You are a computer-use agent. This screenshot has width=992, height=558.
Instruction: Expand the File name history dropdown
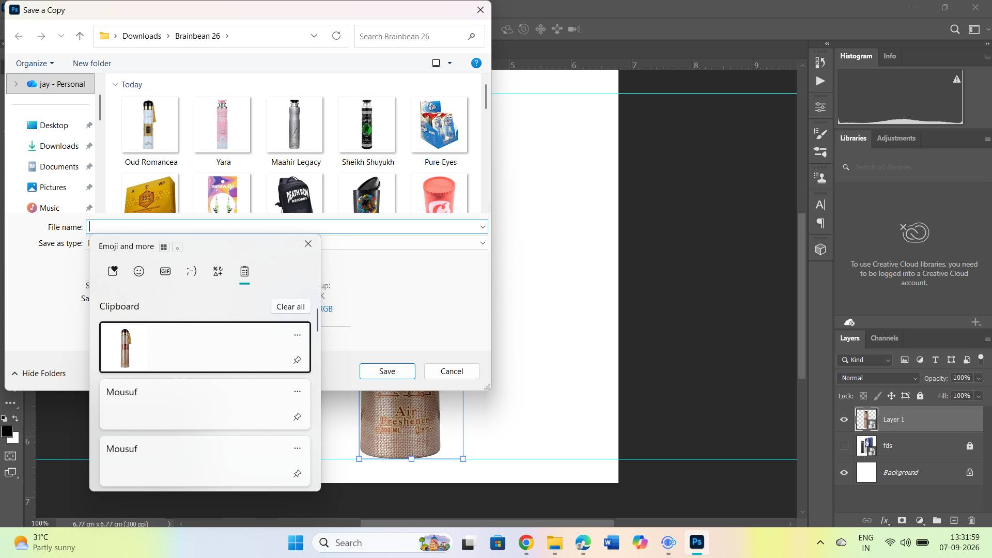(483, 227)
